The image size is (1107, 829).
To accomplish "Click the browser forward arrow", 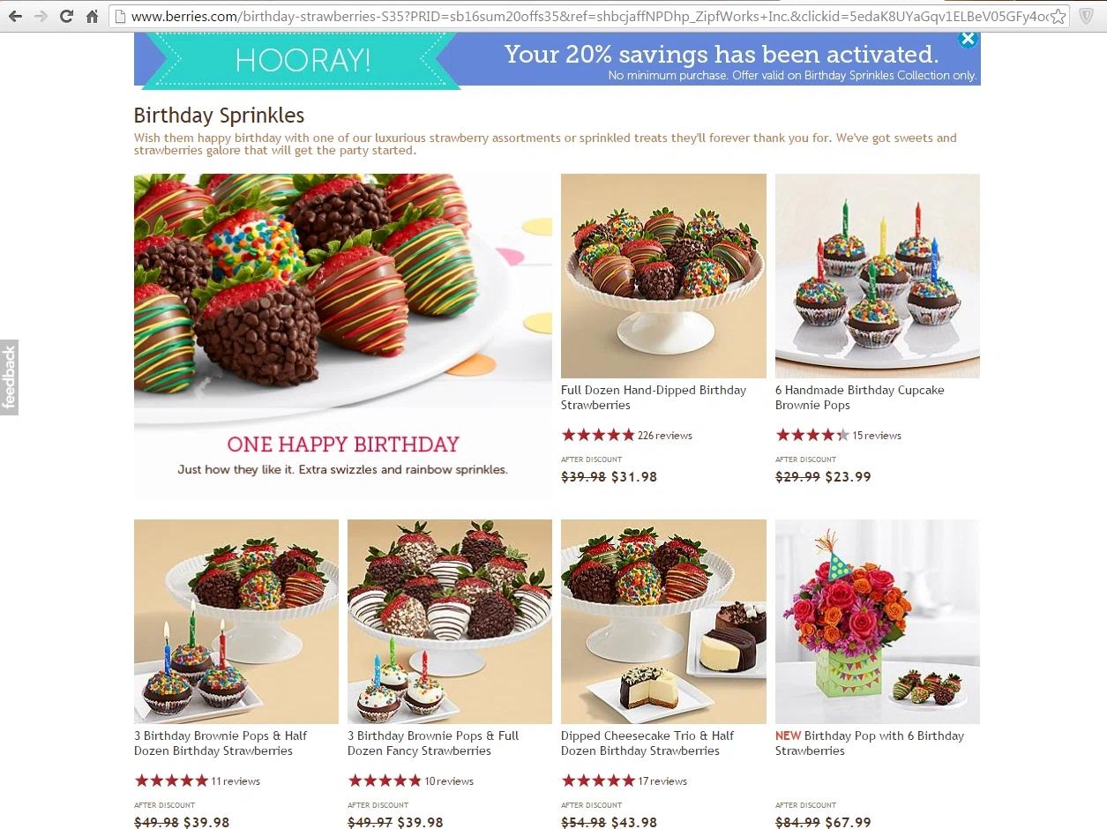I will [x=41, y=16].
